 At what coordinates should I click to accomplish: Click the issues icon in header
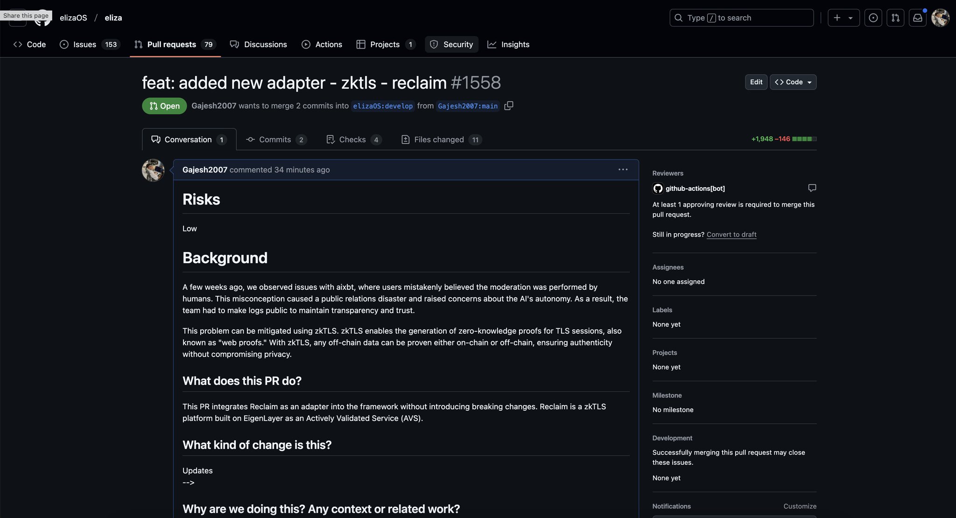pyautogui.click(x=873, y=18)
